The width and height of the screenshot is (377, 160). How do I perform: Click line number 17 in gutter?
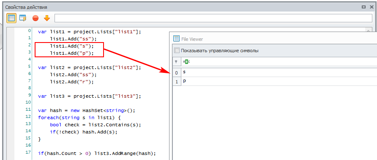(x=28, y=152)
